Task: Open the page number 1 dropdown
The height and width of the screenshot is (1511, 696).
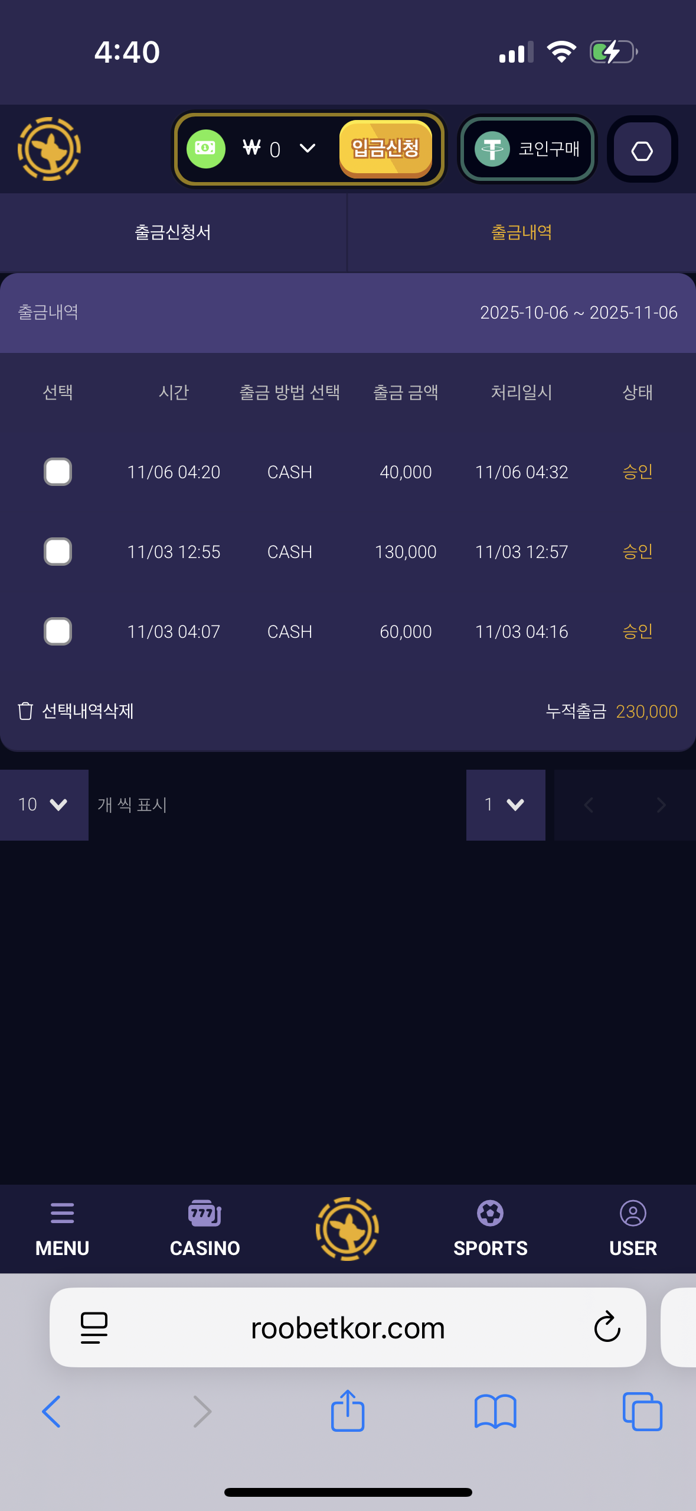Action: tap(505, 805)
